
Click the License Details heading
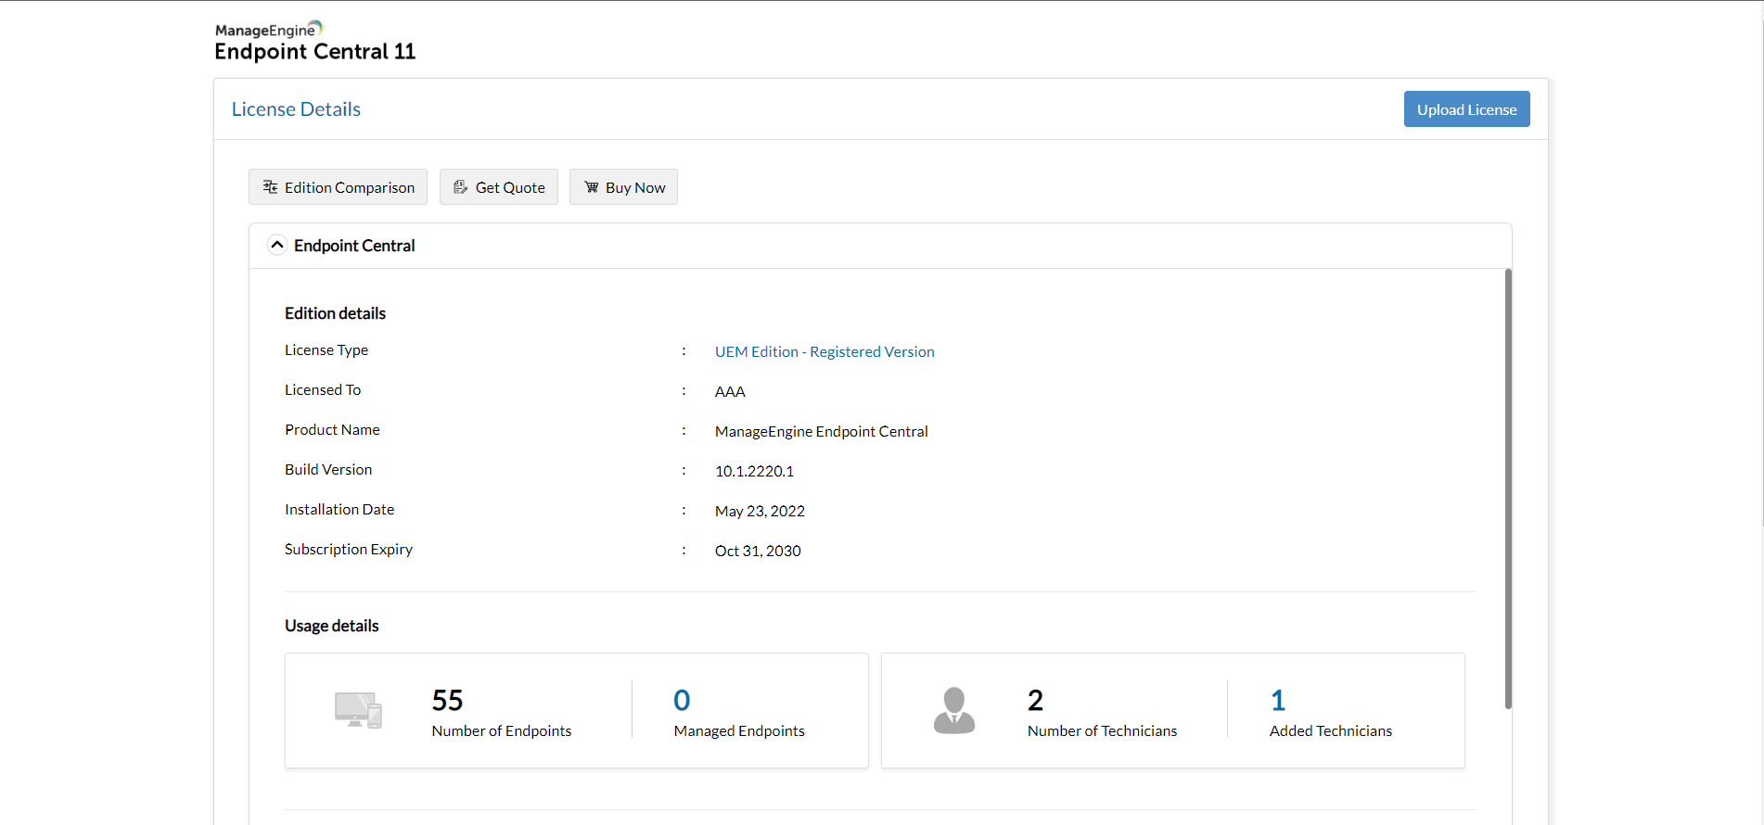pos(296,109)
